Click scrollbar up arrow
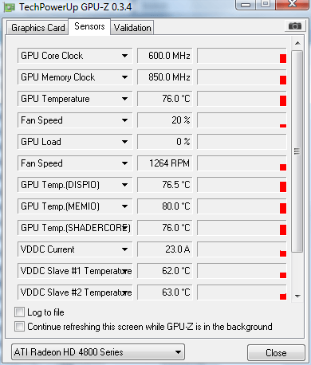311x365 pixels. pos(297,43)
